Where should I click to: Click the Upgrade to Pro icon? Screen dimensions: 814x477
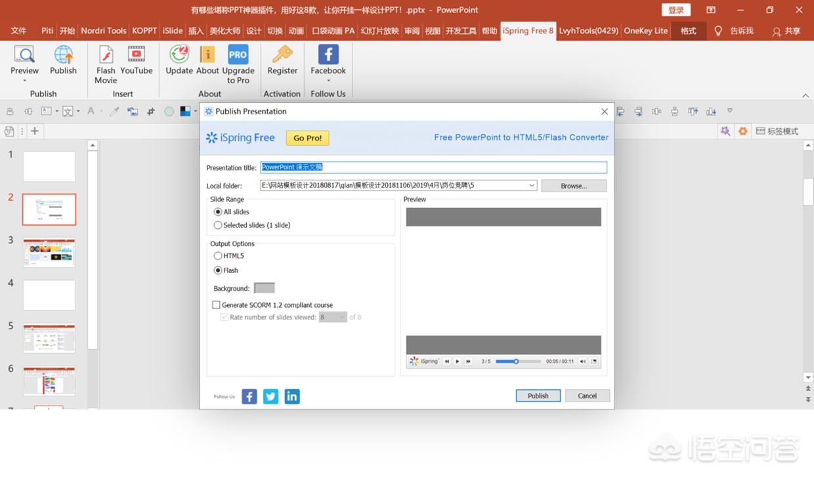pyautogui.click(x=238, y=55)
